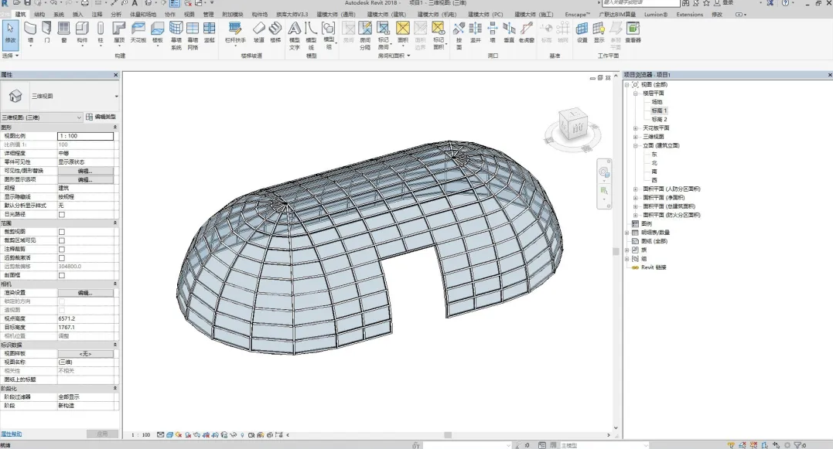
Task: Toggle the 日光路径 checkbox
Action: click(x=62, y=214)
